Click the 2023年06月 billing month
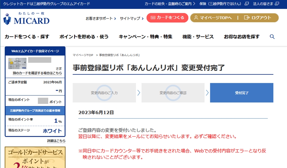Viewport: 287px width, 168px height. [x=52, y=82]
